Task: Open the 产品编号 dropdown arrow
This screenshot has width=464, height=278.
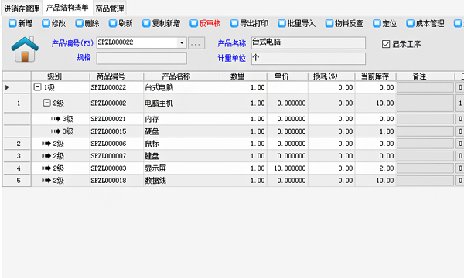Action: (x=182, y=42)
